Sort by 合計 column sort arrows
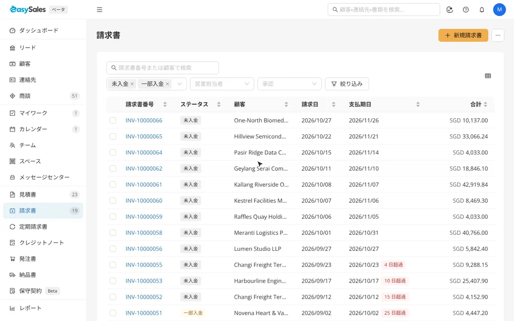514x321 pixels. [486, 104]
